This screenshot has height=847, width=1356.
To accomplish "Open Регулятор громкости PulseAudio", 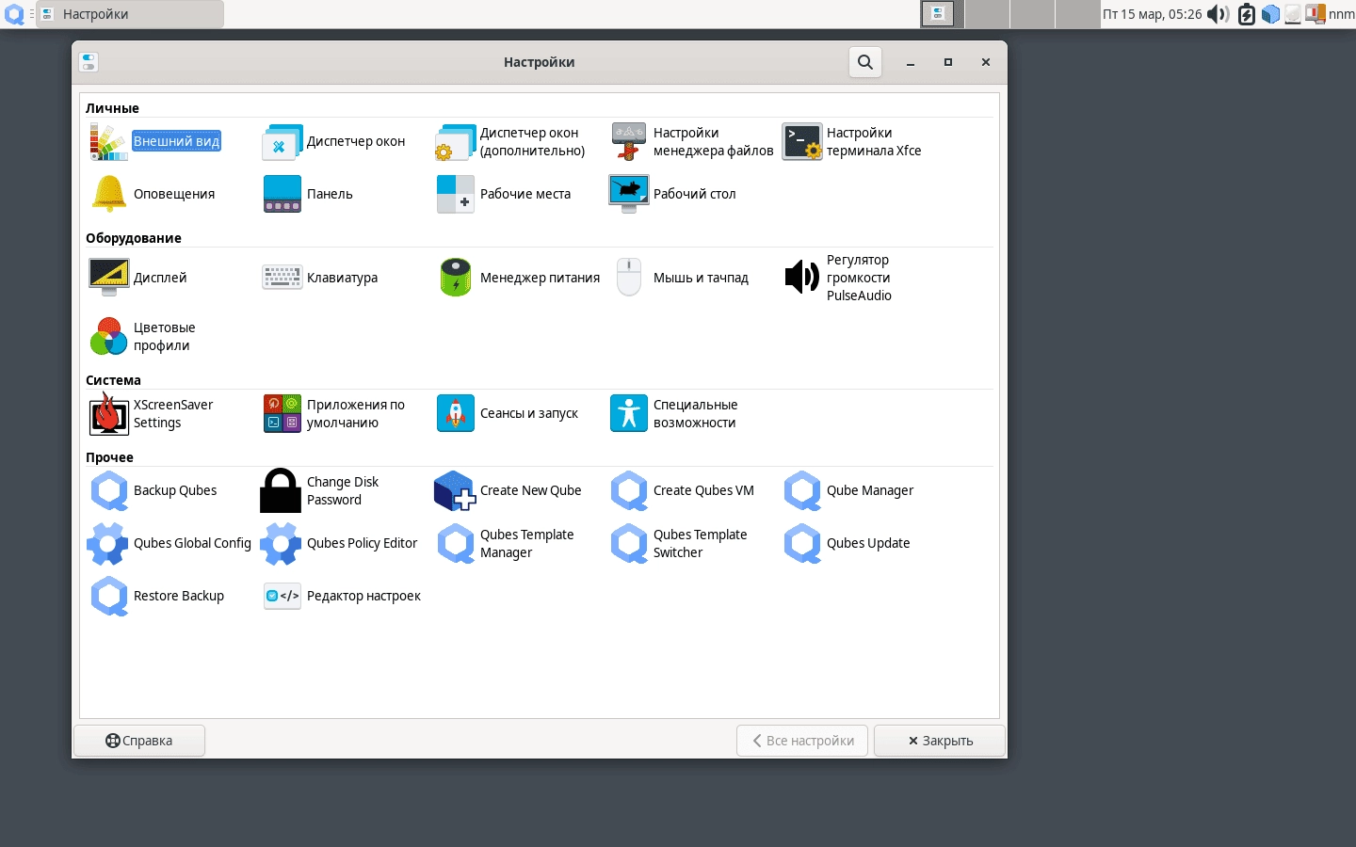I will click(x=837, y=278).
